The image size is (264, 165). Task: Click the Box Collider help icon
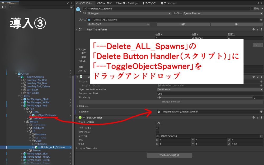[253, 118]
